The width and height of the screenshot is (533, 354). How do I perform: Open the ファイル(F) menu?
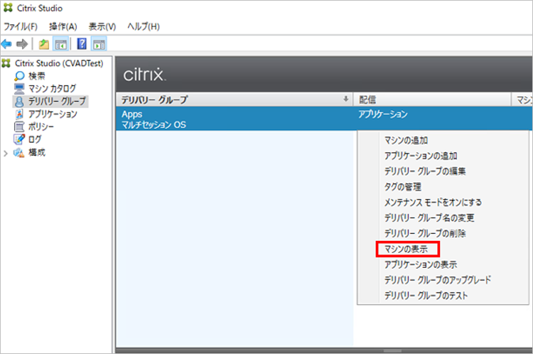click(21, 26)
